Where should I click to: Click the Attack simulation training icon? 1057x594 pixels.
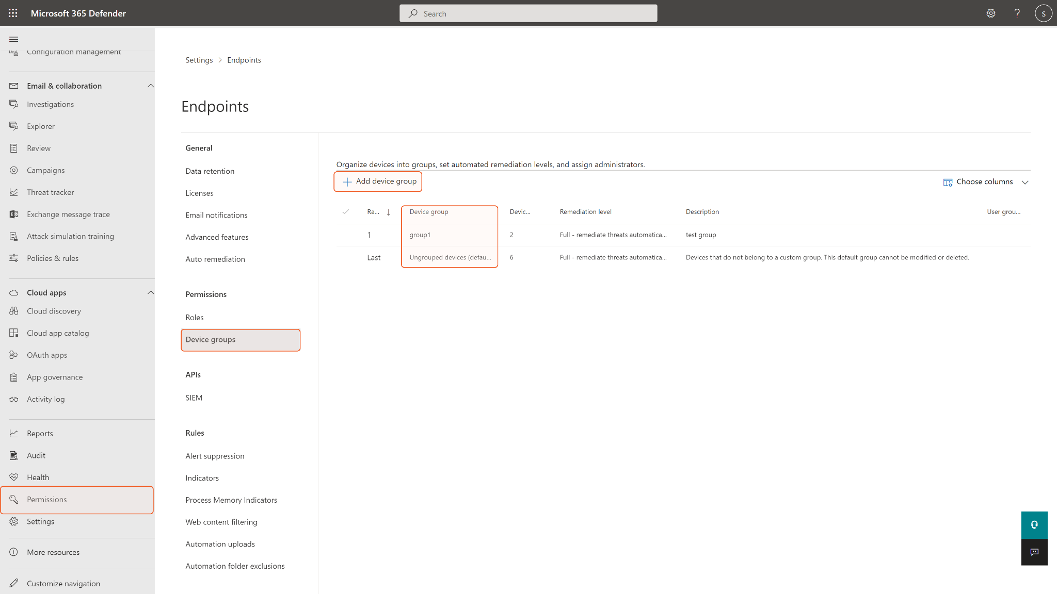coord(14,236)
